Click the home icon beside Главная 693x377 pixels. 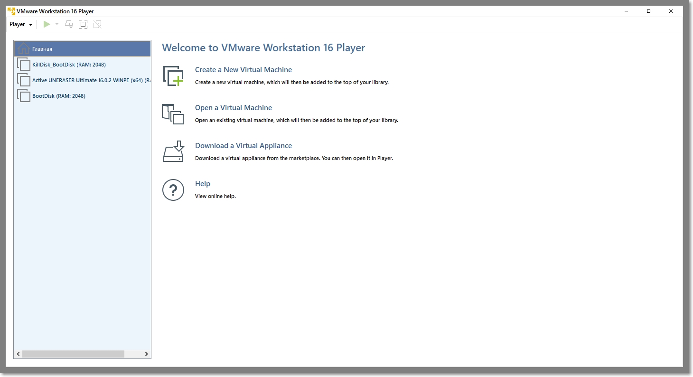23,48
